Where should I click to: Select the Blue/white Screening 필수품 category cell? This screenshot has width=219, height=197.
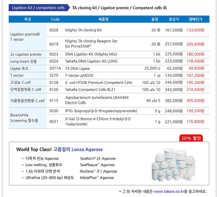pyautogui.click(x=28, y=118)
